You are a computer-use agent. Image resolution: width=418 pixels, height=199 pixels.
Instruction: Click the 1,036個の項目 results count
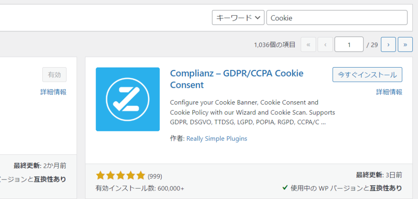click(274, 45)
